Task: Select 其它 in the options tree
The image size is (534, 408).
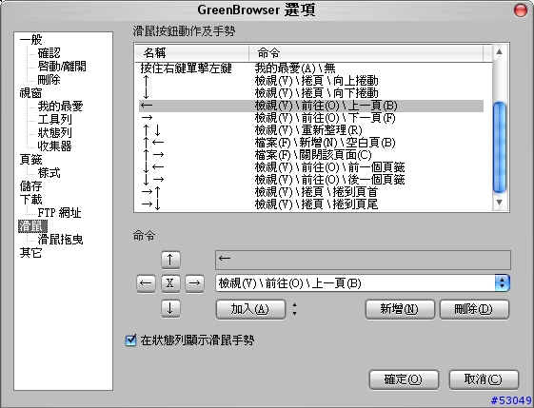Action: 31,252
